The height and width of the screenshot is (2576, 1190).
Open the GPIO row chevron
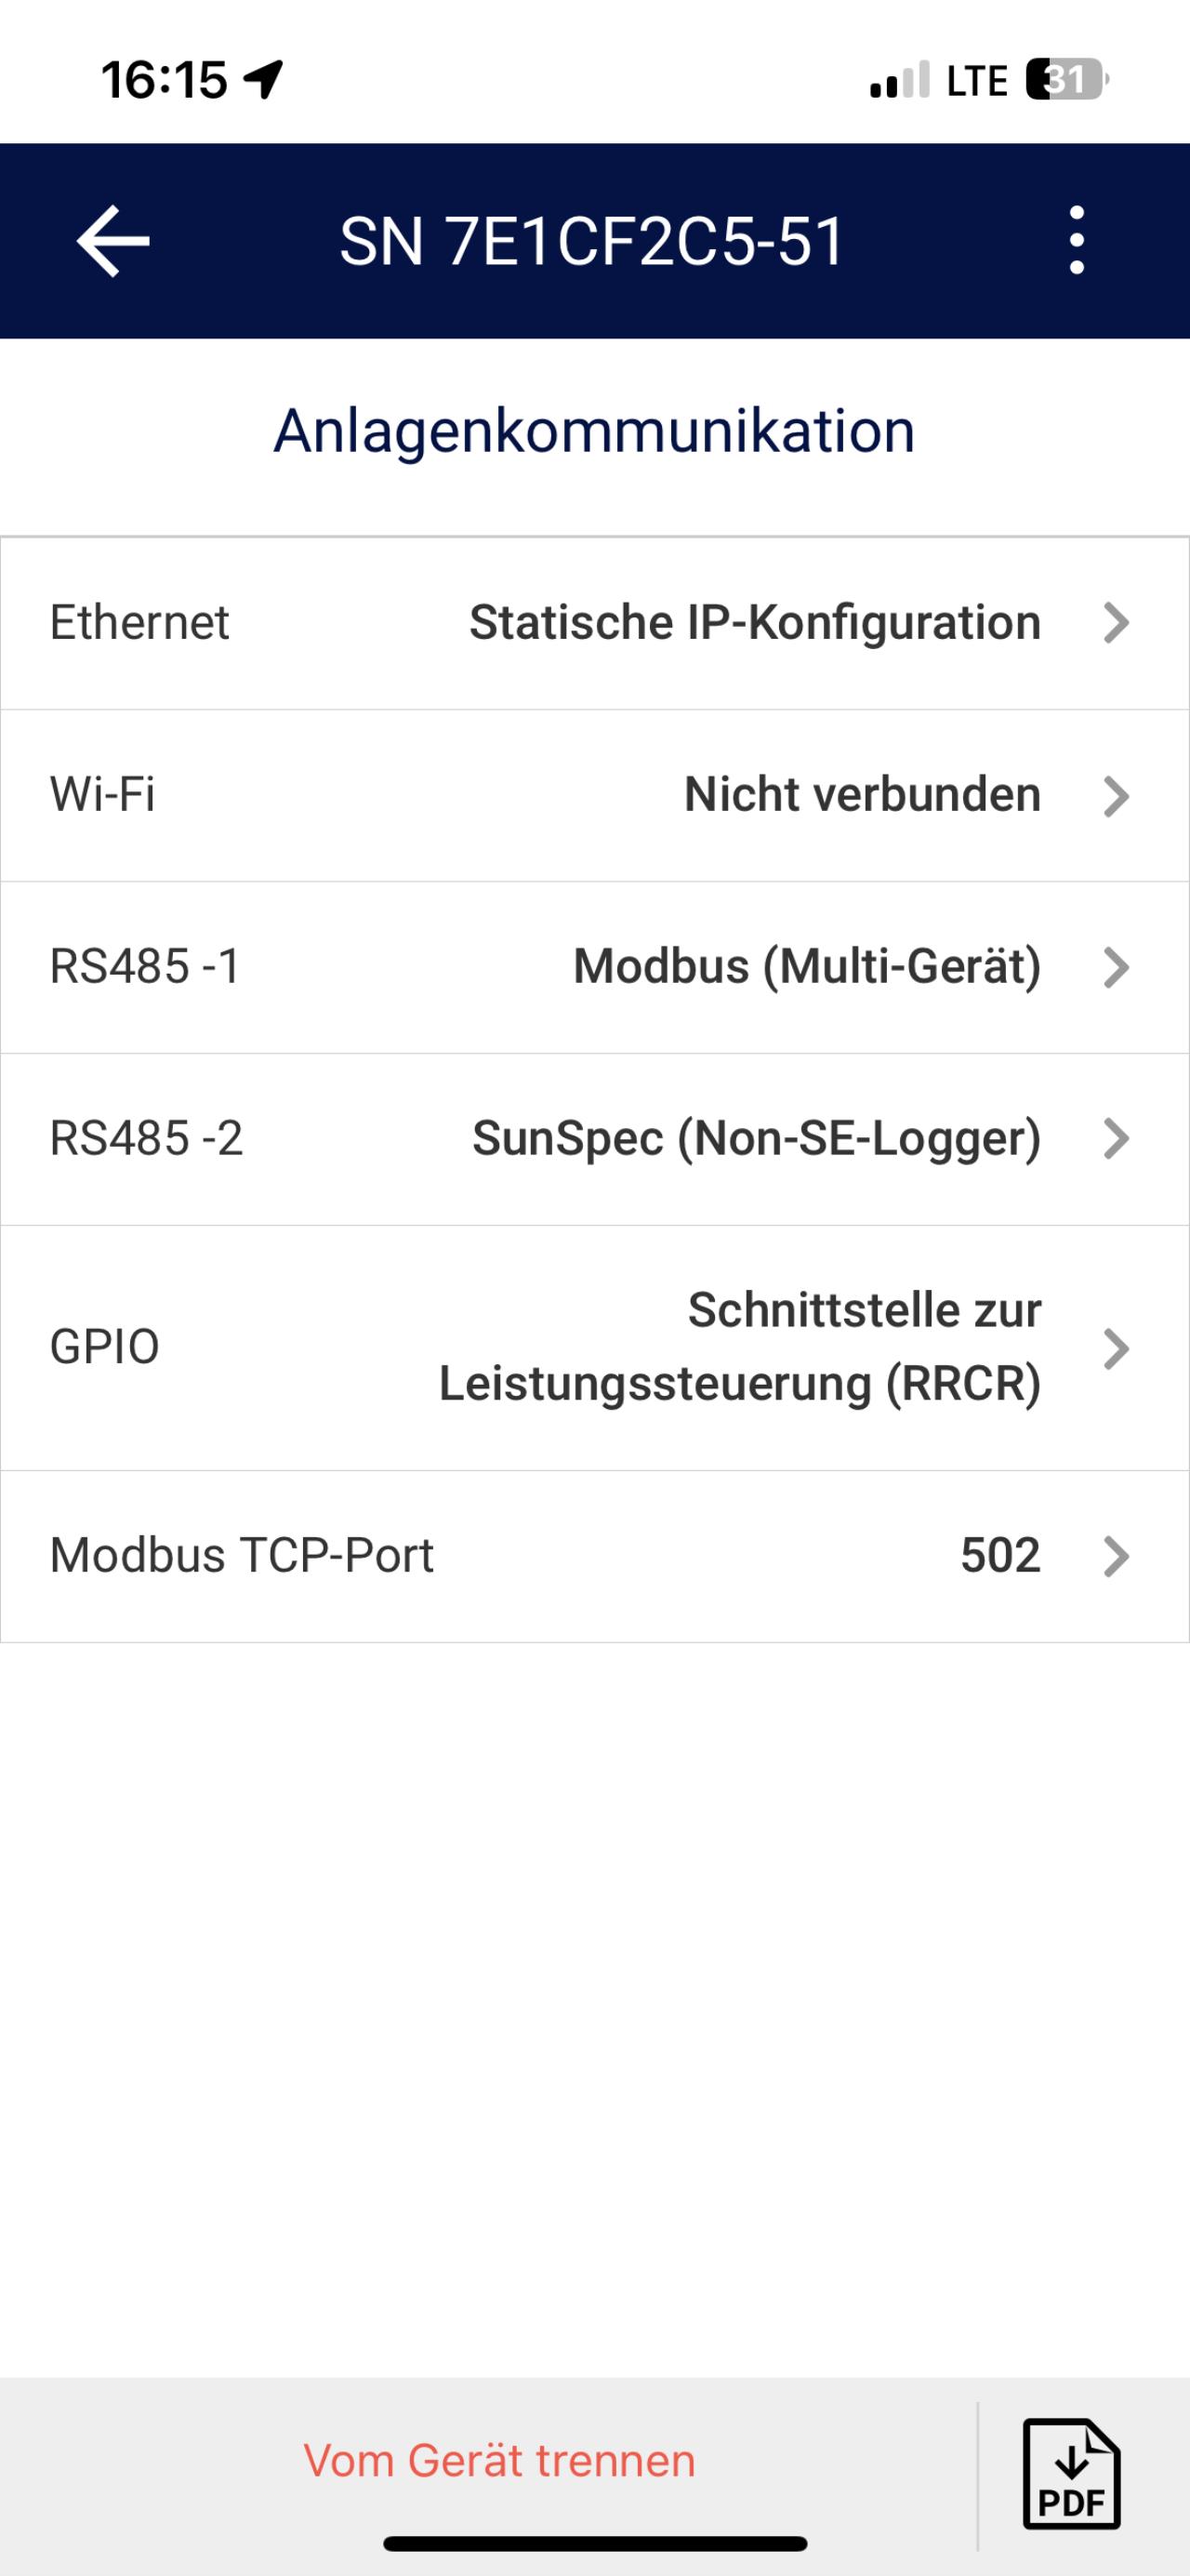(1116, 1348)
